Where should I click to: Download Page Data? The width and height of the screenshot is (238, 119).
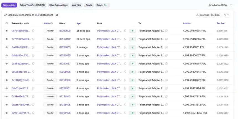pos(208,15)
